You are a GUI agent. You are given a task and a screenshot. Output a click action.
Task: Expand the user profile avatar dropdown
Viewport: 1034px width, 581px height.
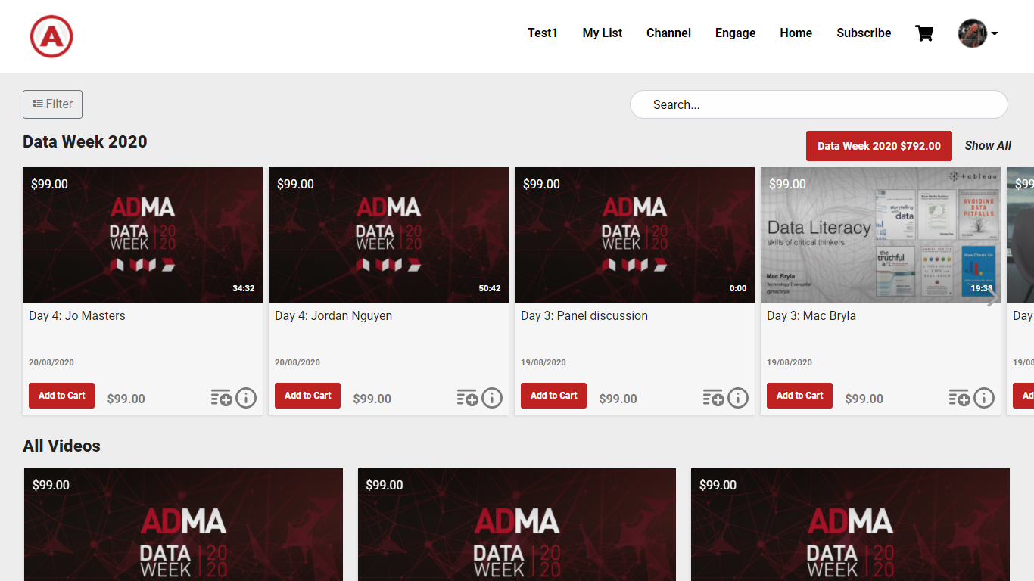point(978,33)
